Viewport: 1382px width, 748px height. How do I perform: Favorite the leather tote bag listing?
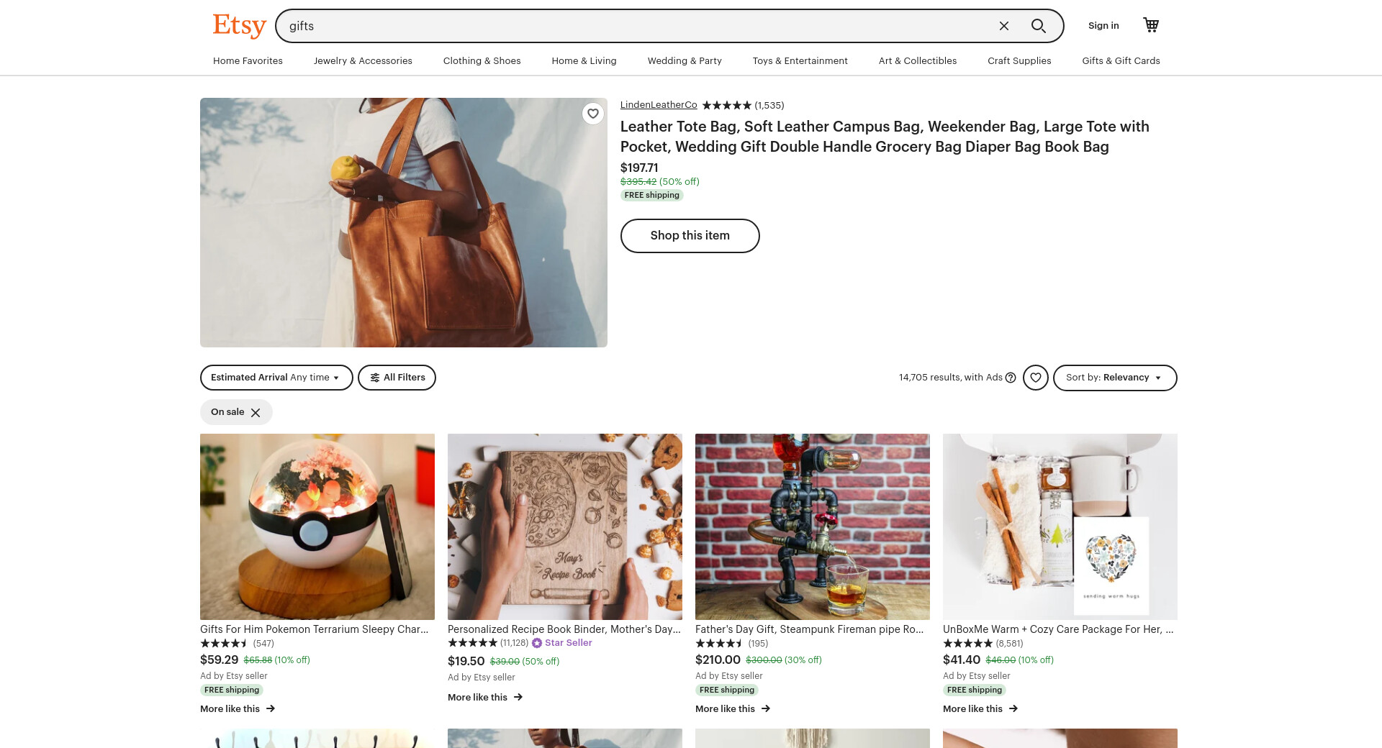pyautogui.click(x=592, y=114)
